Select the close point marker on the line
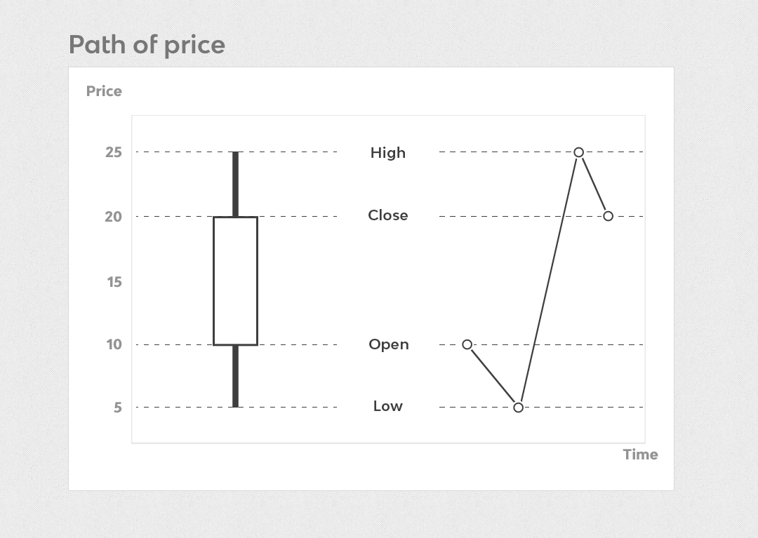The width and height of the screenshot is (758, 538). [x=609, y=216]
